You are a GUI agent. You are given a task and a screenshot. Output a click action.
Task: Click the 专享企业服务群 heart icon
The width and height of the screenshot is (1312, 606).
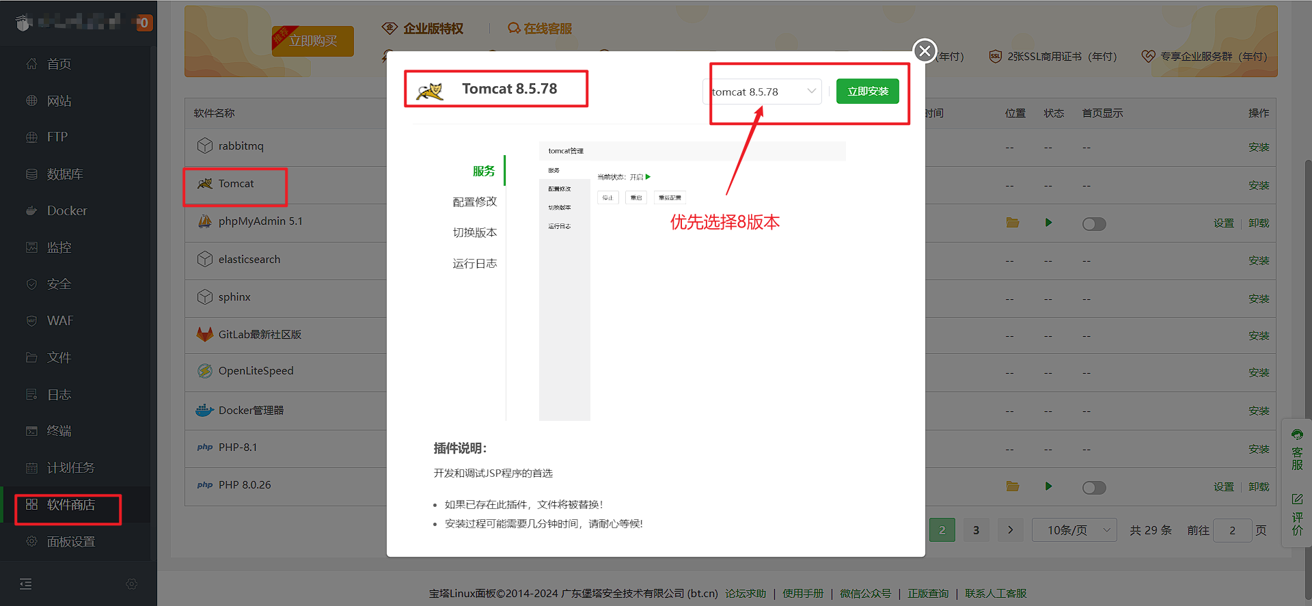click(1148, 56)
